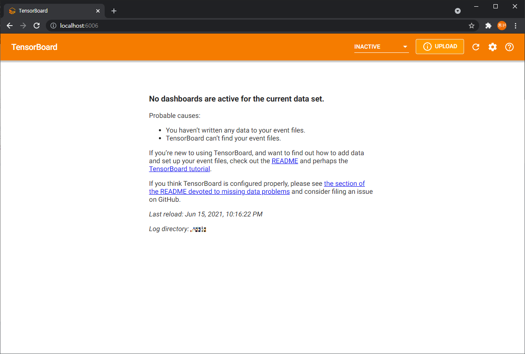This screenshot has width=525, height=354.
Task: Open the README link
Action: [285, 161]
